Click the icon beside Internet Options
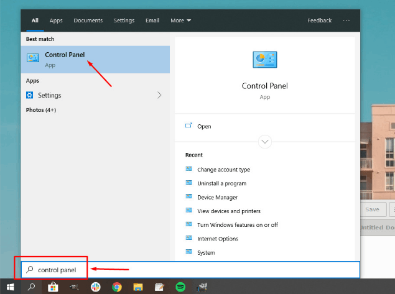Screen dimensions: 395x294 click(188, 238)
